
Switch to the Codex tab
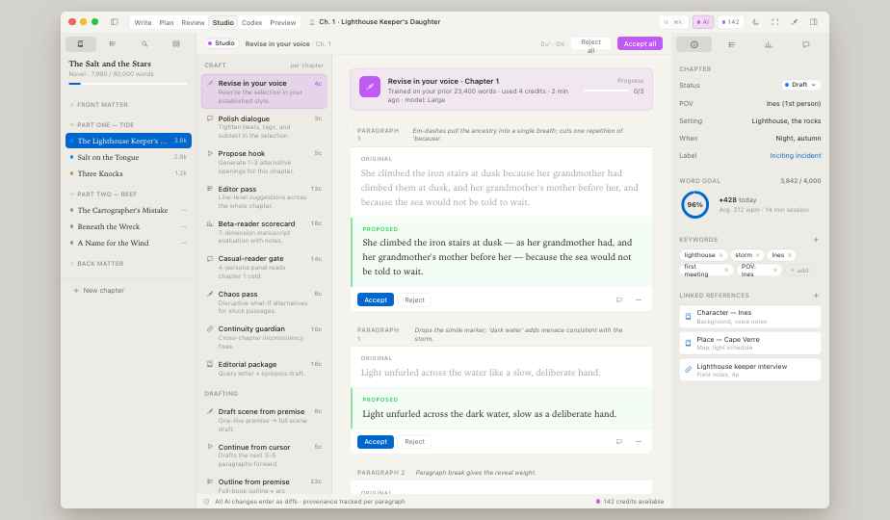click(x=251, y=22)
